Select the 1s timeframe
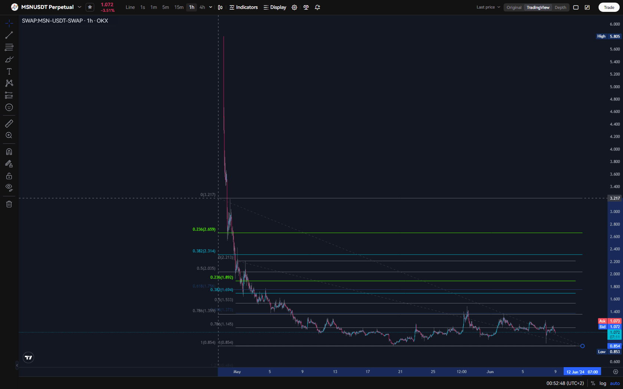Viewport: 623px width, 389px height. coord(143,7)
